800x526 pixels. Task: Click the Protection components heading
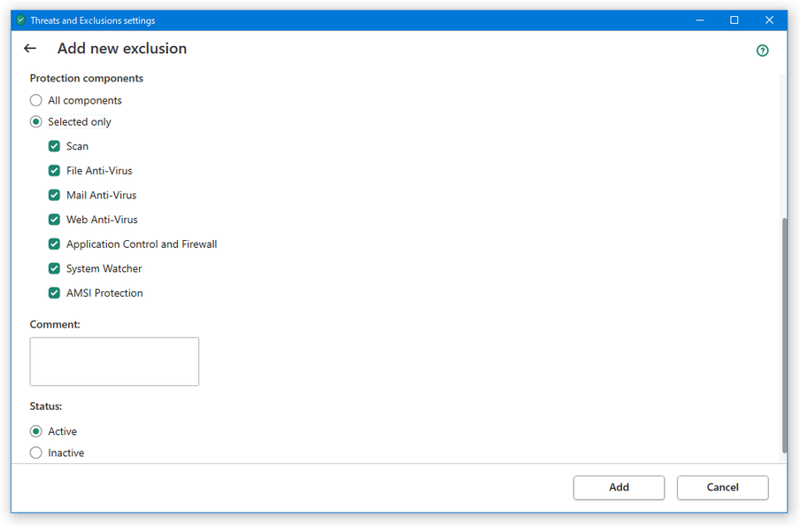tap(86, 78)
